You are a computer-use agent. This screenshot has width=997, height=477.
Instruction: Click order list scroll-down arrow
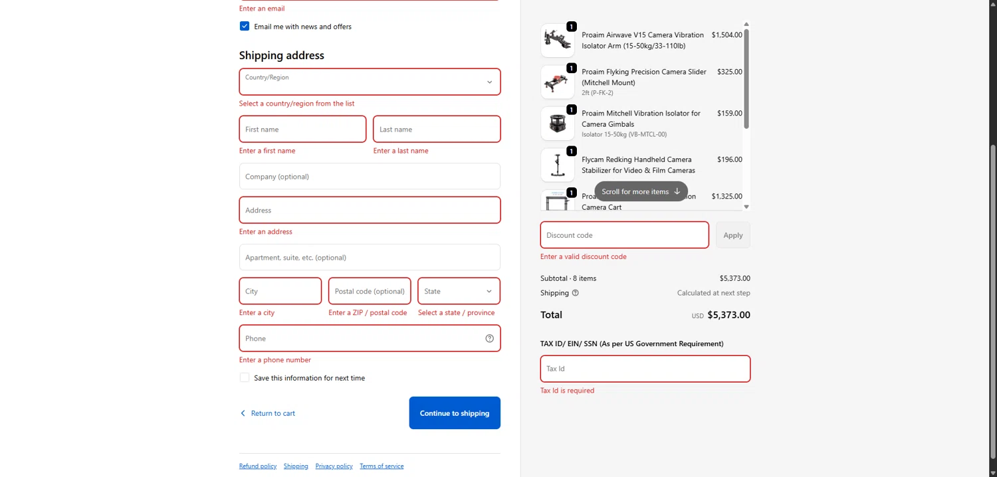746,207
